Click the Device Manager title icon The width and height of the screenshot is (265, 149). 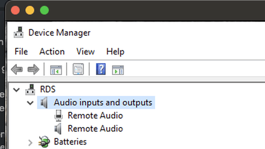(18, 32)
